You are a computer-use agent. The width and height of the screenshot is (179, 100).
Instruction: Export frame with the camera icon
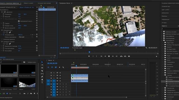tap(129, 56)
